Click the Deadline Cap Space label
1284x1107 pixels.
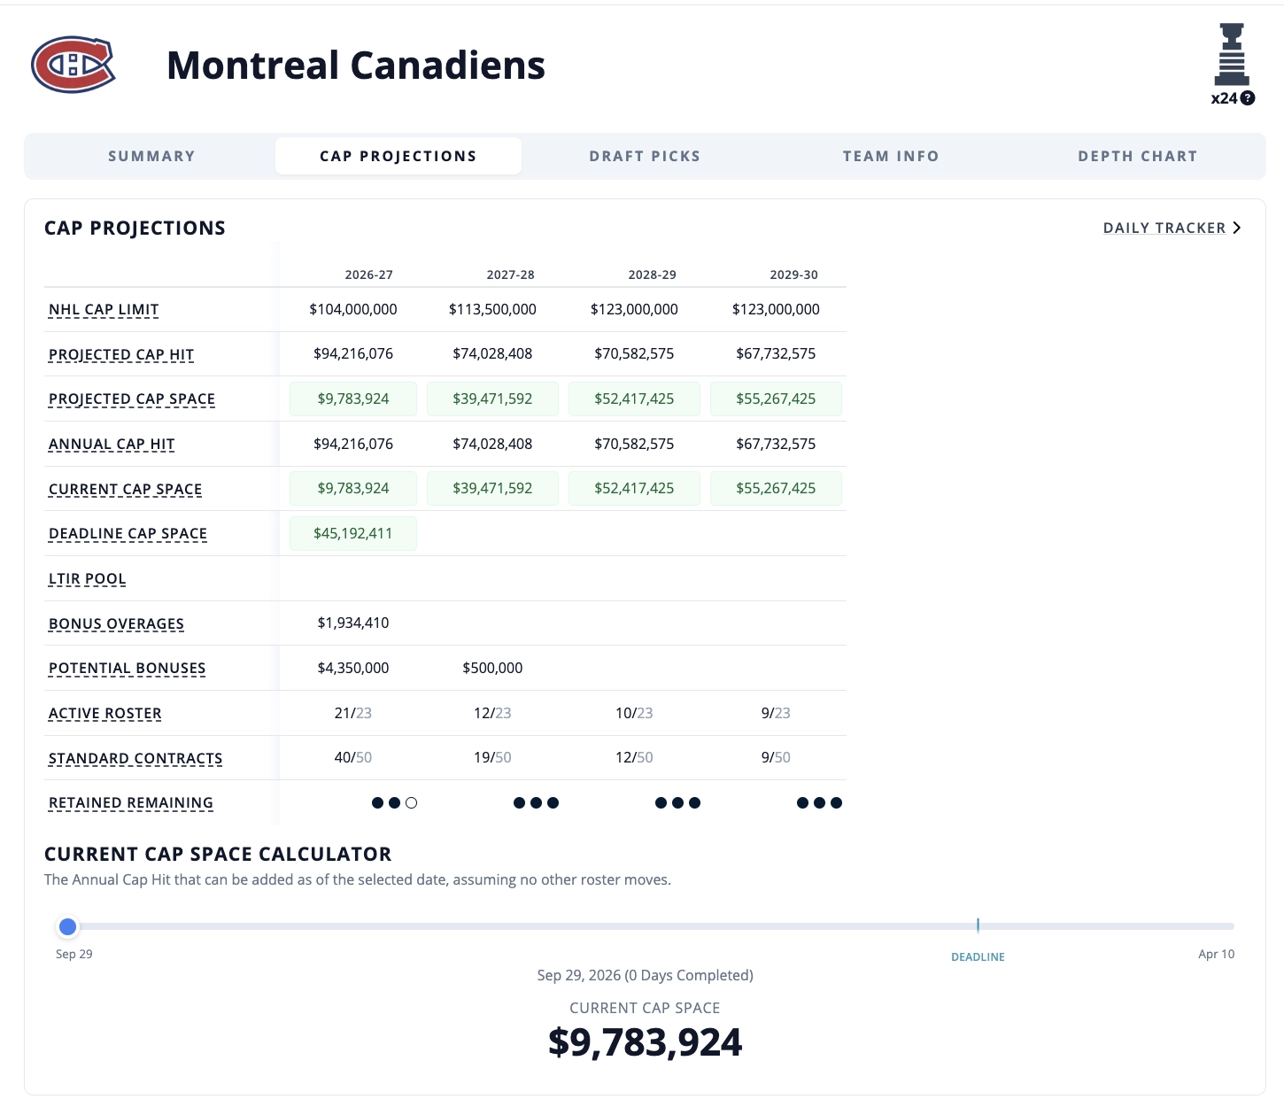[128, 534]
